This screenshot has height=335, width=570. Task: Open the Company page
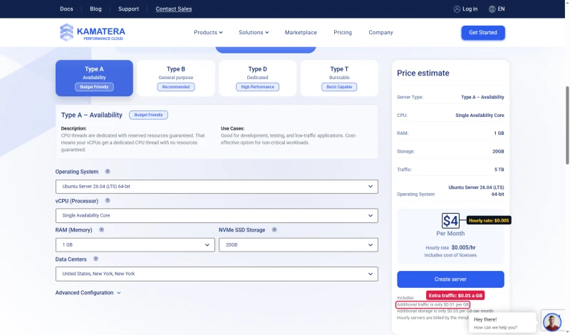click(x=380, y=32)
